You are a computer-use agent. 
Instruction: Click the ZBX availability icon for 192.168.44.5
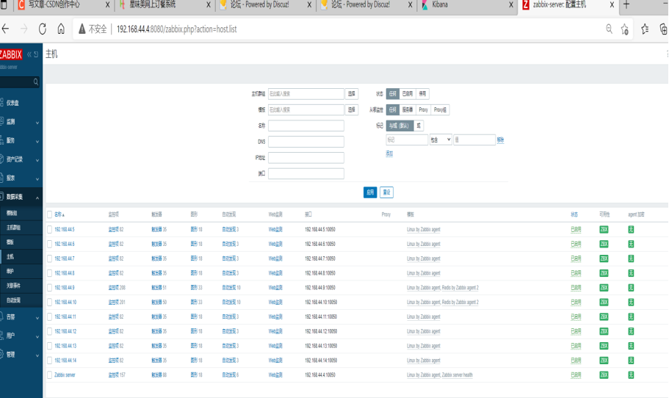tap(604, 230)
